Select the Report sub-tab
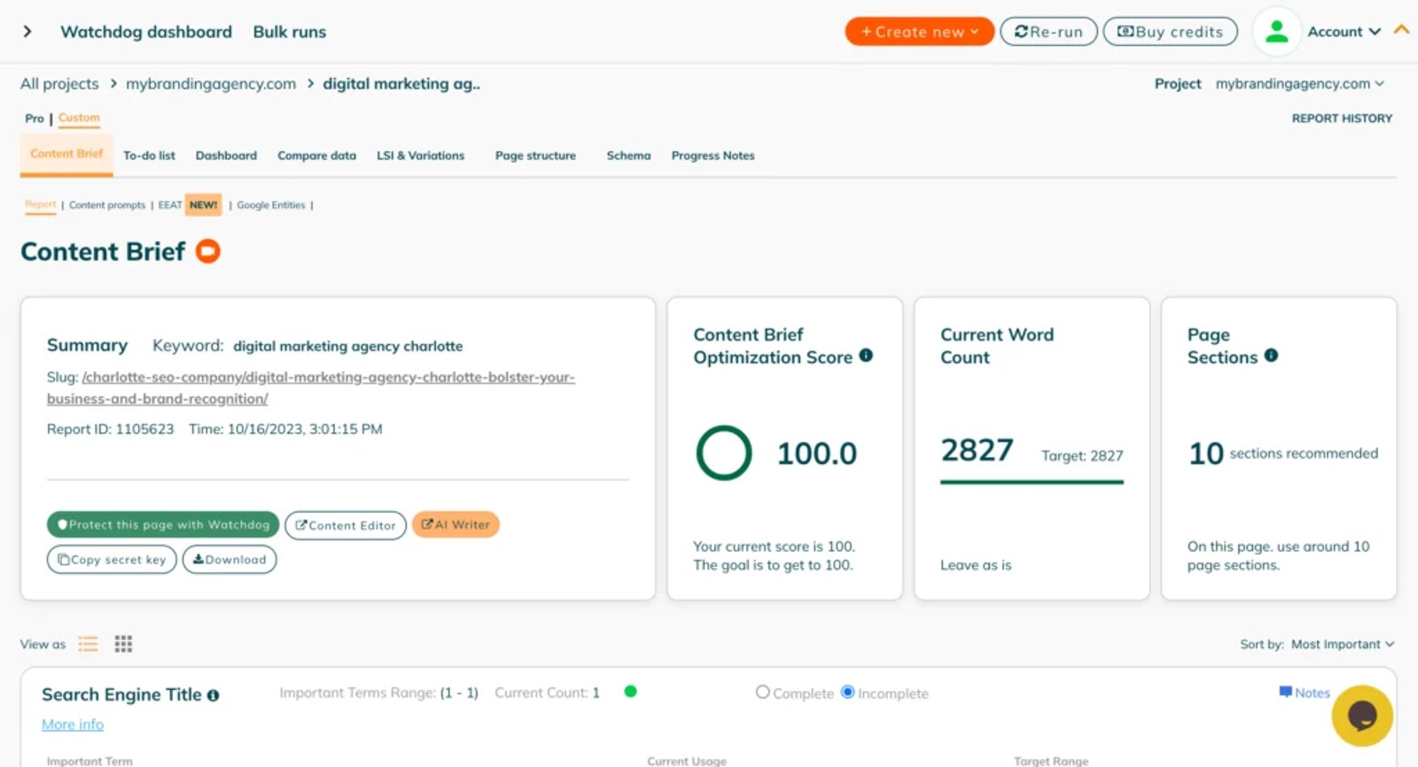 coord(40,205)
